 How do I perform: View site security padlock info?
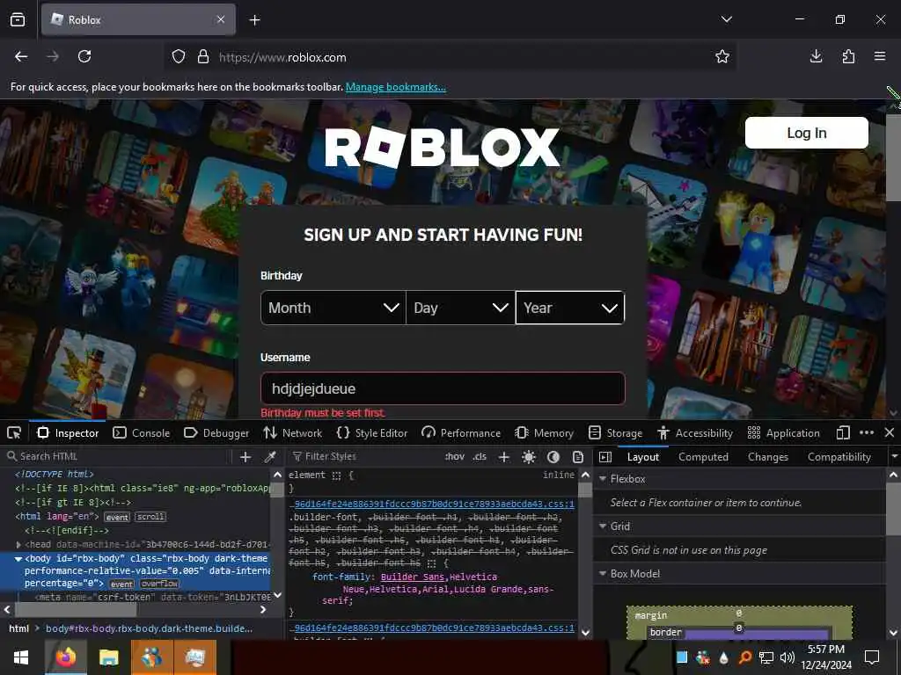(203, 57)
